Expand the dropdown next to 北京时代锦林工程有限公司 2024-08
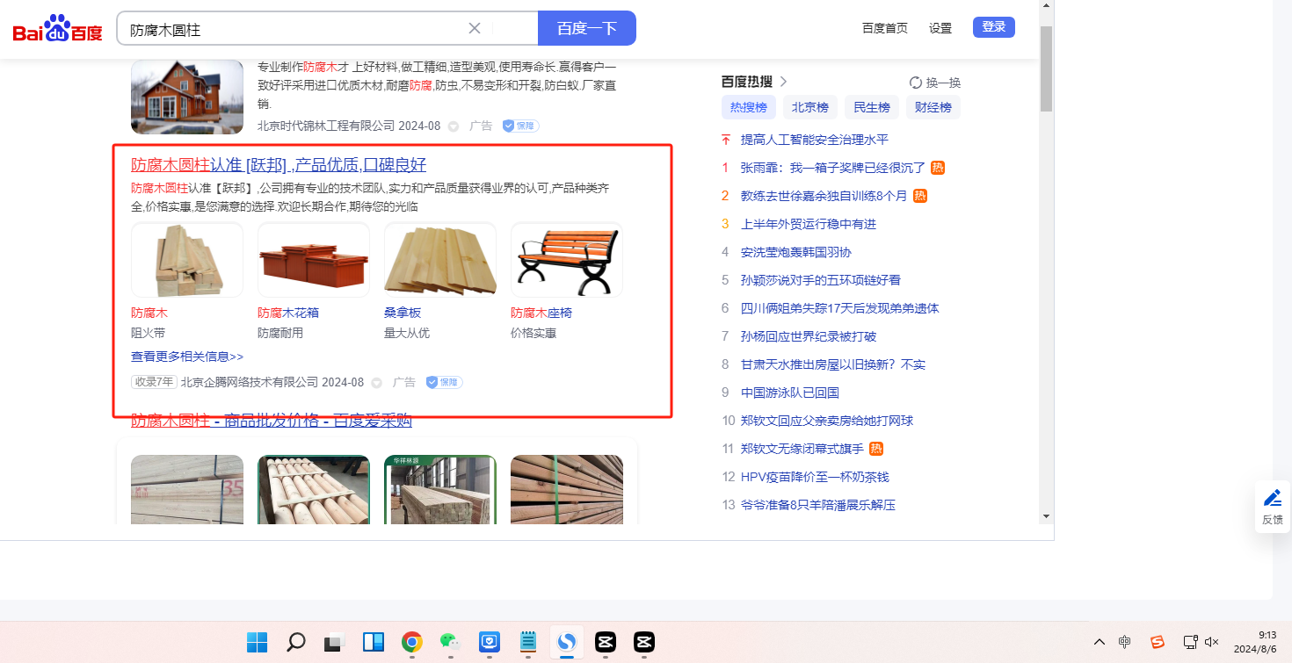 tap(454, 126)
